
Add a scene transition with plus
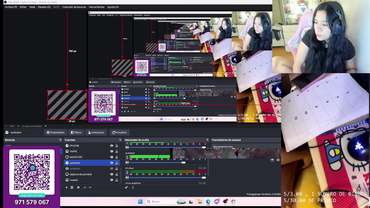pos(272,160)
